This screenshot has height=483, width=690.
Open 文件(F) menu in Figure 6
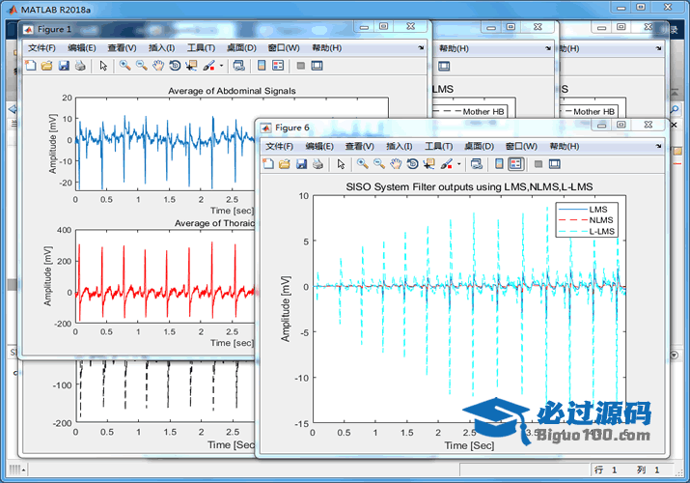280,146
